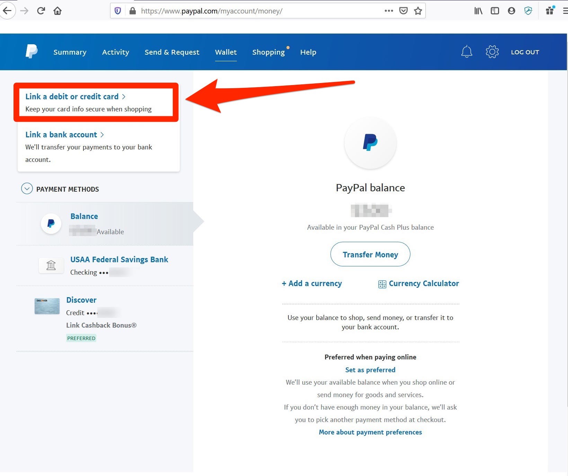Image resolution: width=568 pixels, height=476 pixels.
Task: Click Link Cashback Bonus
Action: pyautogui.click(x=101, y=325)
